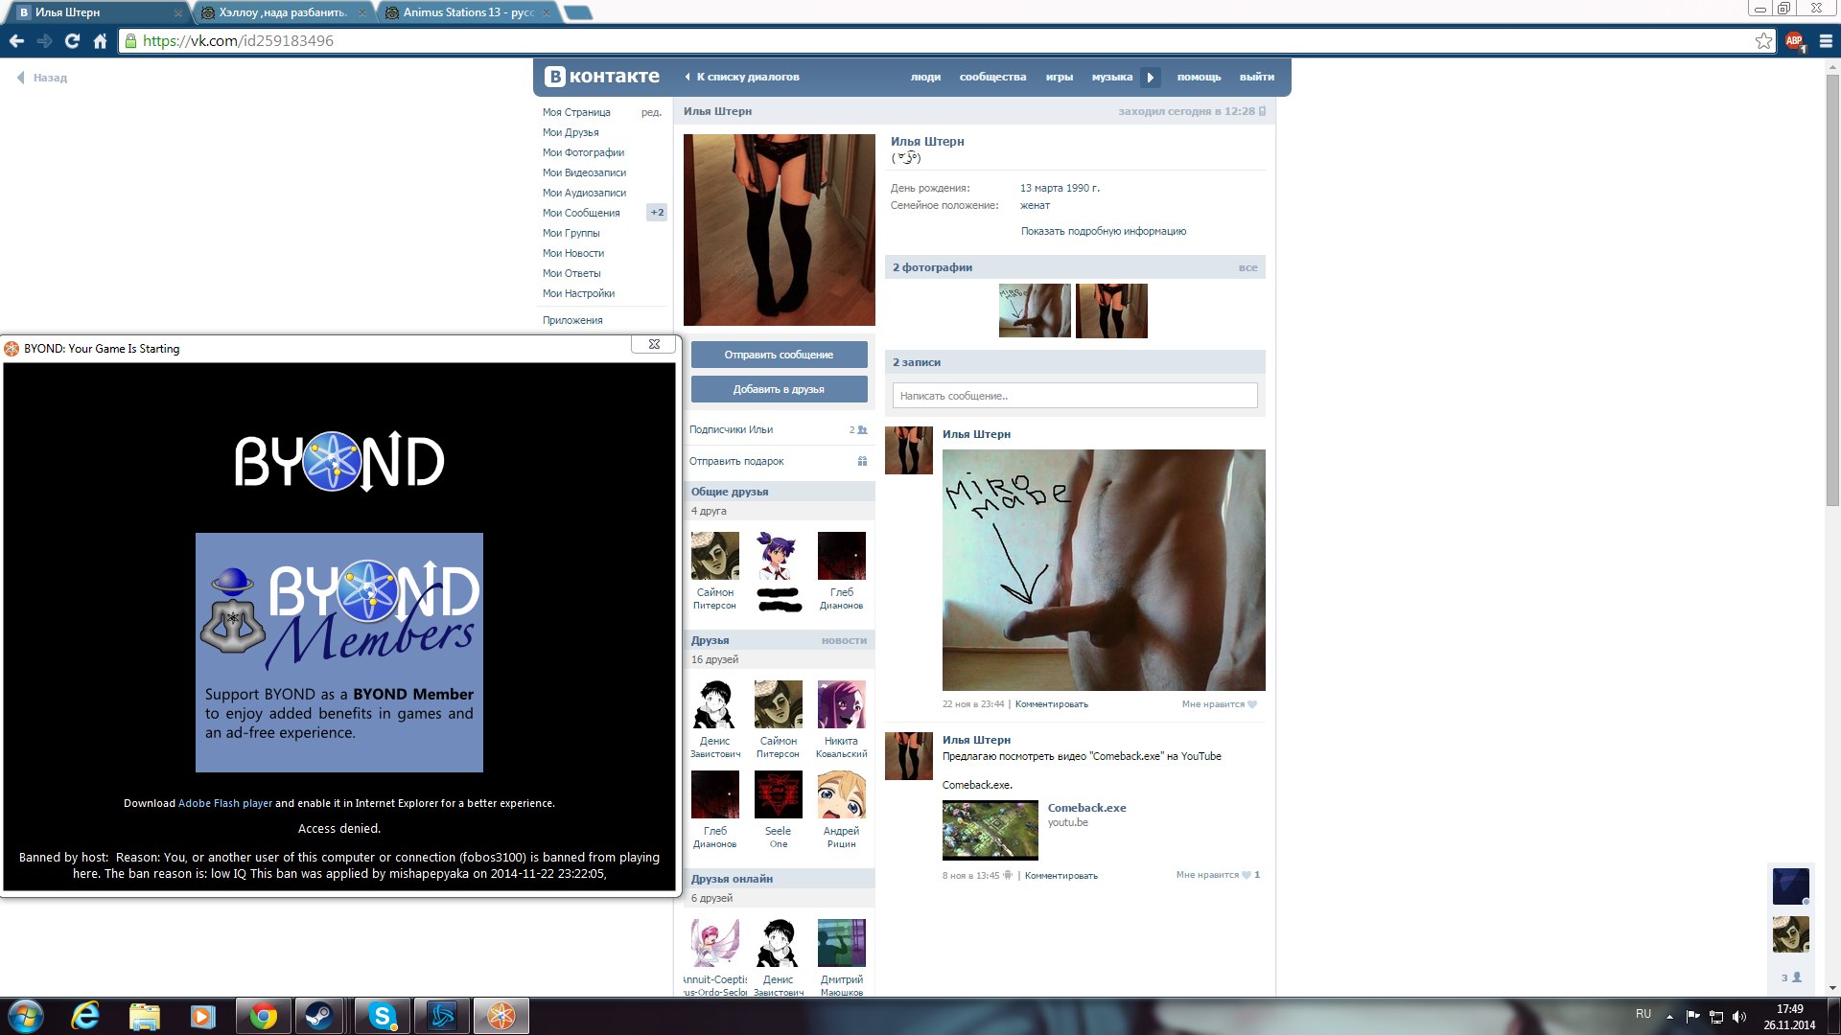Launch Internet Explorer from the taskbar
The width and height of the screenshot is (1841, 1035).
85,1016
